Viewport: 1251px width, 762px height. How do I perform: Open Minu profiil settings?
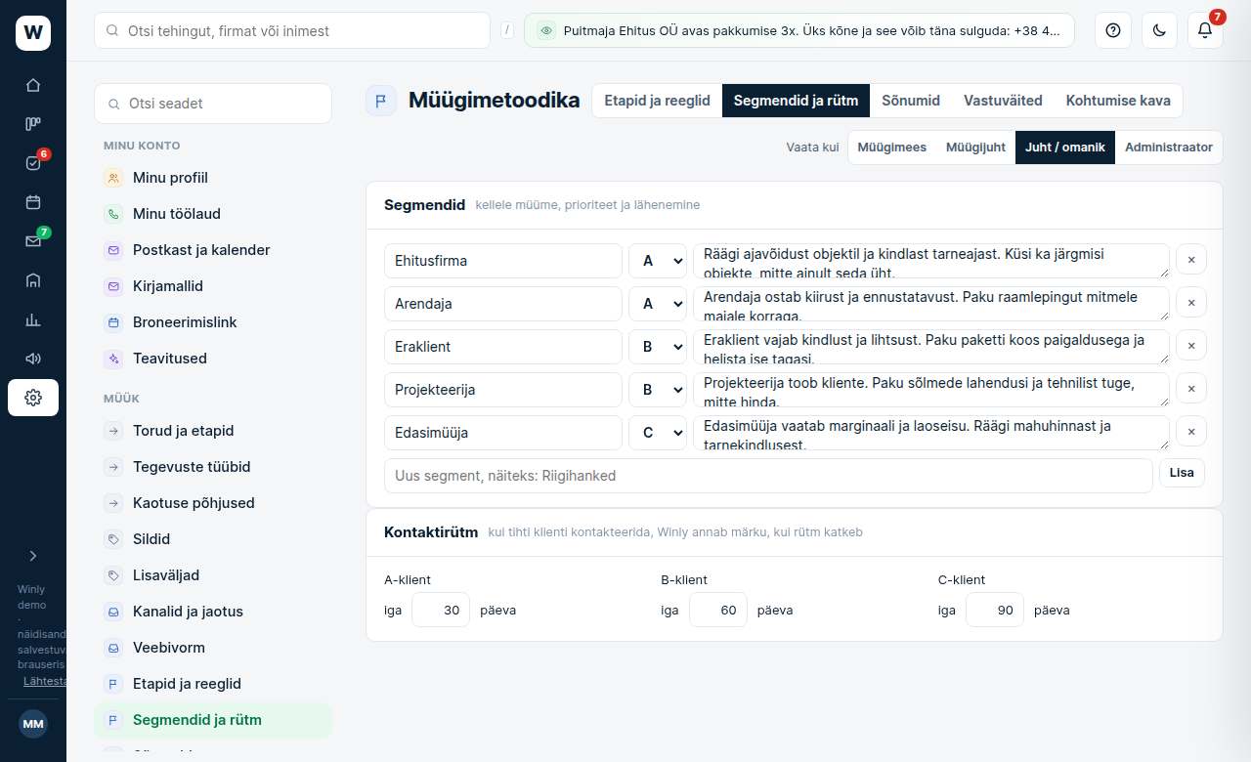213,178
